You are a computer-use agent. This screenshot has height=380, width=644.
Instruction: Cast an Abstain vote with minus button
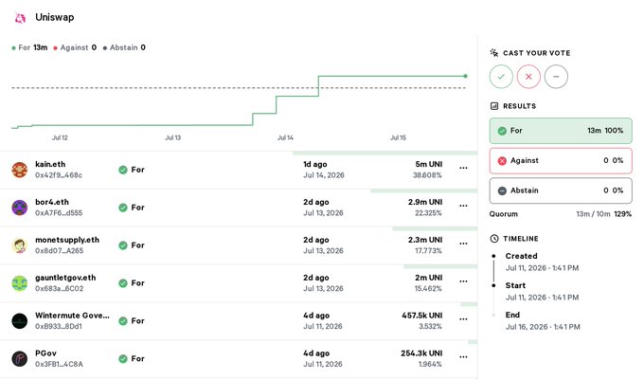pyautogui.click(x=556, y=77)
